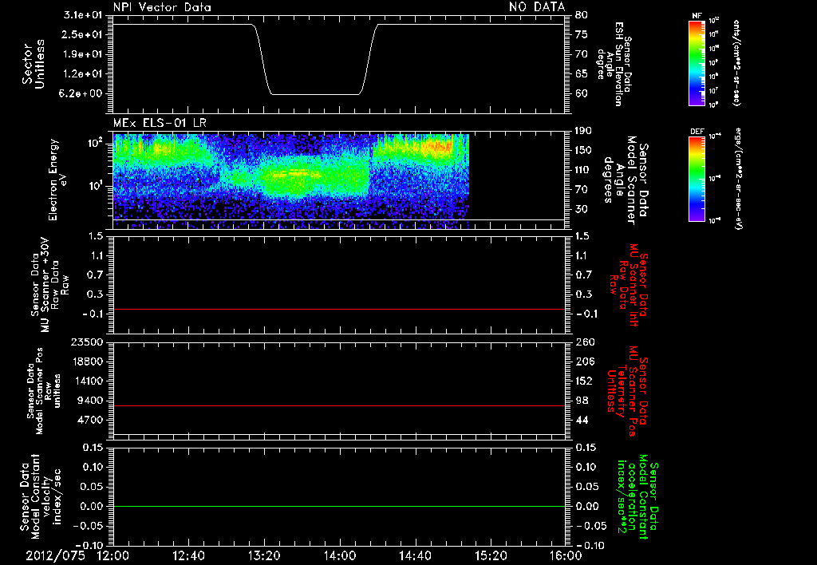Click the 12:00 time axis label

[x=113, y=555]
